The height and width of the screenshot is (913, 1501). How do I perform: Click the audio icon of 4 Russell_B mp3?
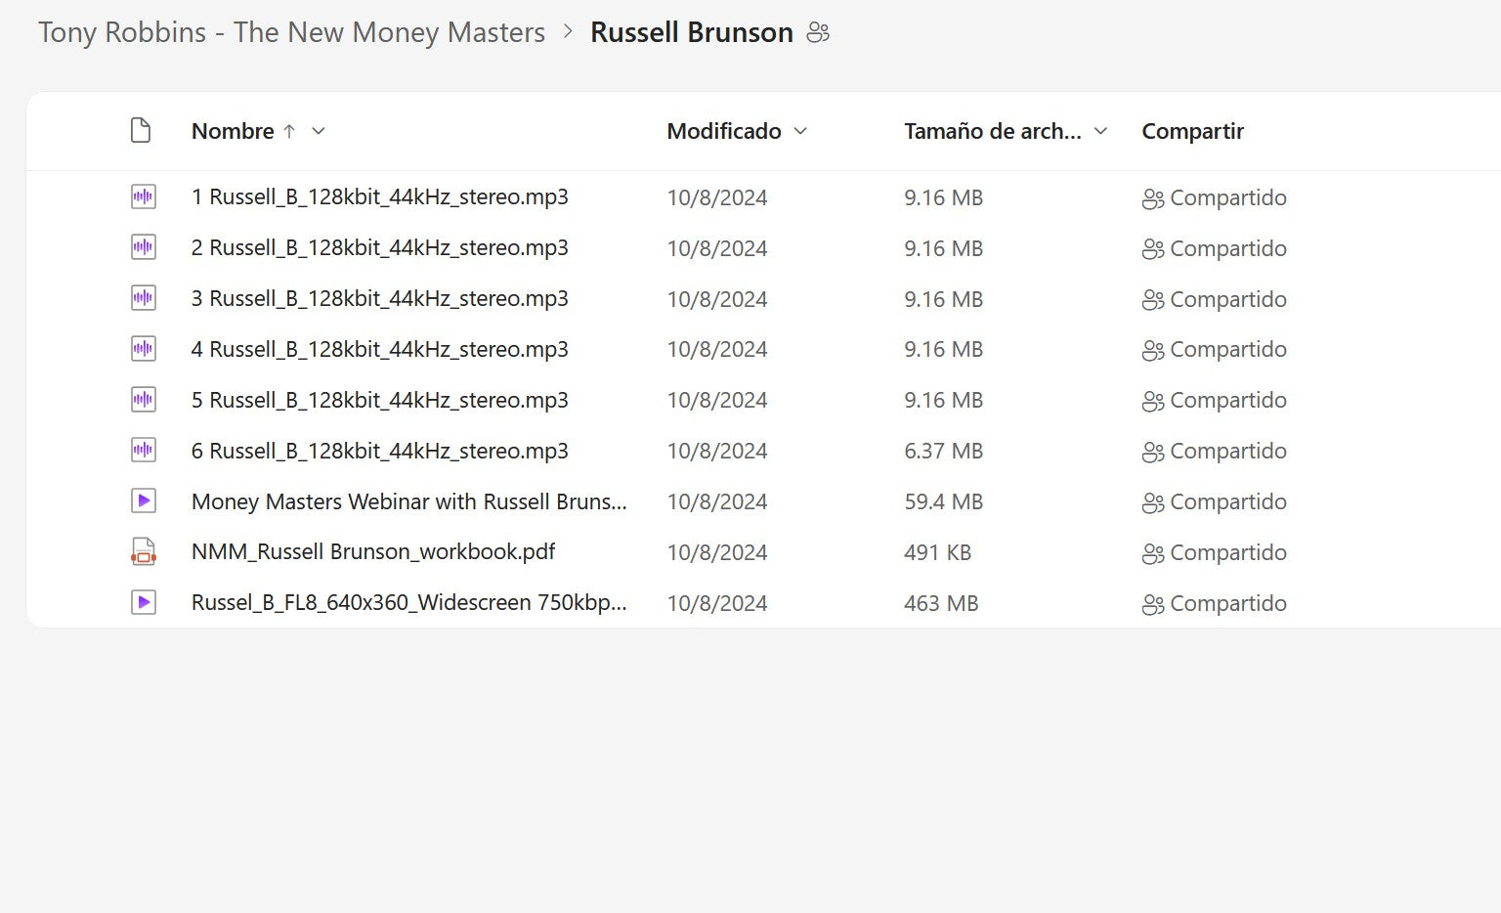(143, 349)
